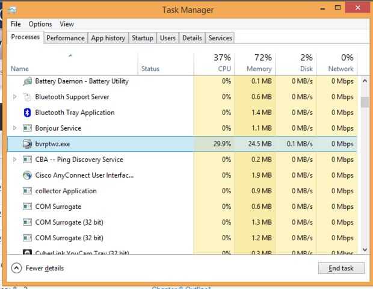Expand the Bonjour Service group
The image size is (373, 289).
click(x=15, y=128)
